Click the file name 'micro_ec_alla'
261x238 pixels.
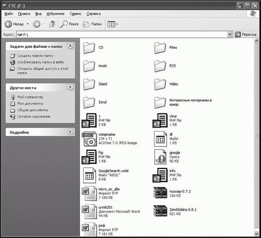pyautogui.click(x=109, y=189)
